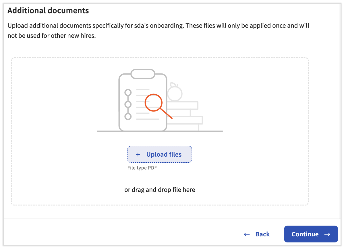Click the top circle on the clipboard checklist
The width and height of the screenshot is (344, 249).
coord(128,92)
